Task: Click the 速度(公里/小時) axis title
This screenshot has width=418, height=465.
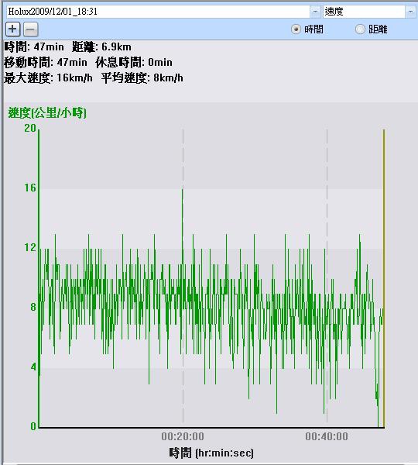Action: tap(47, 113)
